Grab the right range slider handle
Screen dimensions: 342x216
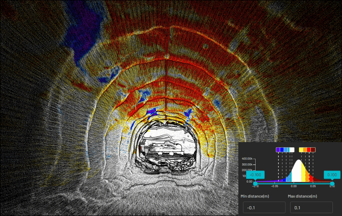point(332,183)
